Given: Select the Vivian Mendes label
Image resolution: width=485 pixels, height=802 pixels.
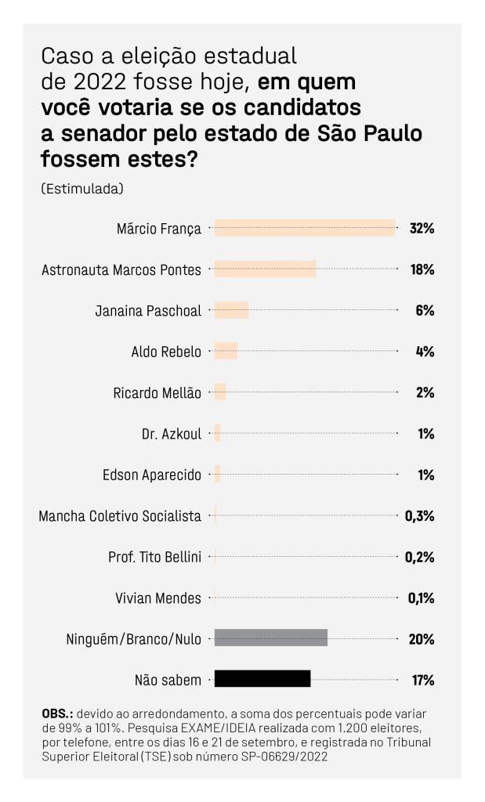Looking at the screenshot, I should coord(158,598).
